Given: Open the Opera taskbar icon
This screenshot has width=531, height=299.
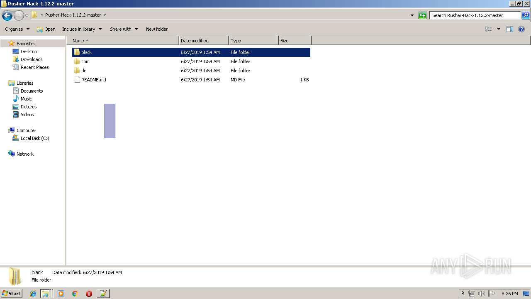Looking at the screenshot, I should pos(89,294).
